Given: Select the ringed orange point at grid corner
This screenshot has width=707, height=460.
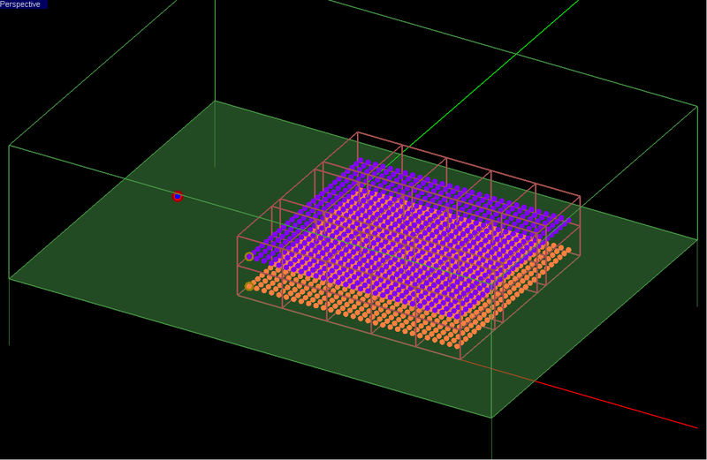Looking at the screenshot, I should point(249,286).
